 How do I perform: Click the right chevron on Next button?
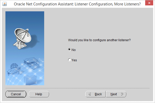[122, 94]
